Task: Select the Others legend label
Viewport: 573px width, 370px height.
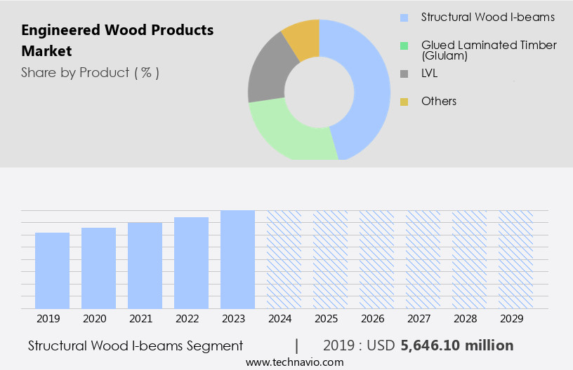Action: pyautogui.click(x=439, y=101)
